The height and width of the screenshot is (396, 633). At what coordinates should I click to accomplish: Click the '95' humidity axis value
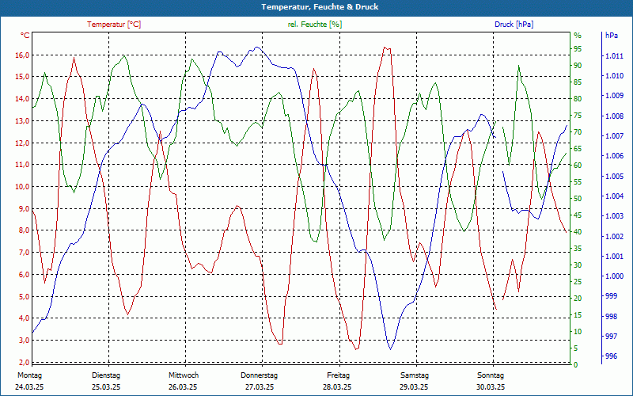pyautogui.click(x=578, y=49)
